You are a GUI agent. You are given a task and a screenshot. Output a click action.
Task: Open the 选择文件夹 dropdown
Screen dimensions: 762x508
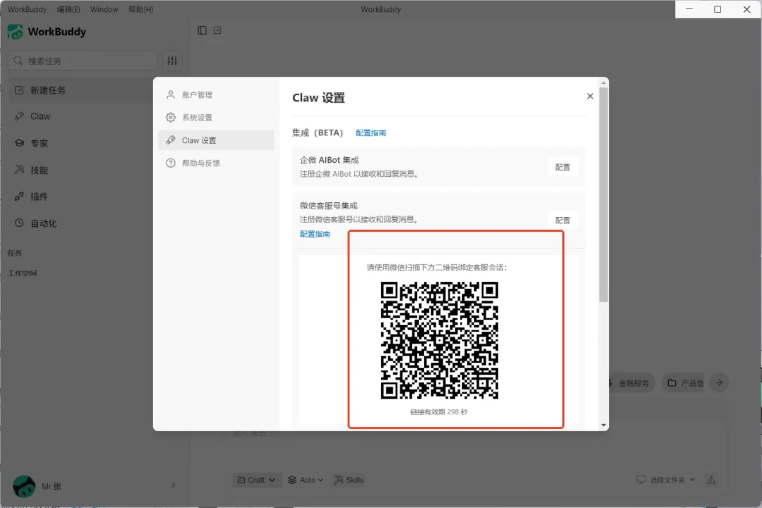pyautogui.click(x=666, y=480)
